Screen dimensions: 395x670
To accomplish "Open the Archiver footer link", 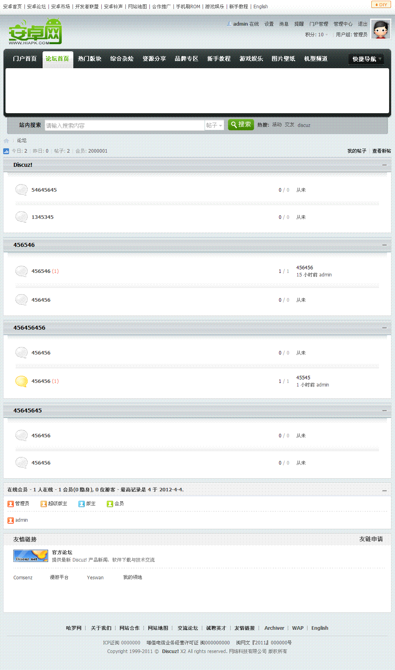I will pyautogui.click(x=274, y=628).
